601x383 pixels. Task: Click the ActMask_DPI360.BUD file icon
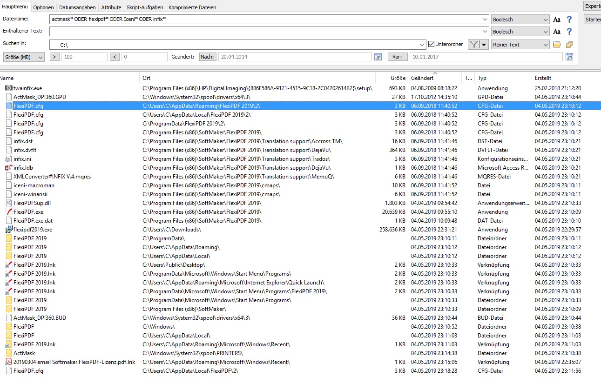click(x=8, y=318)
